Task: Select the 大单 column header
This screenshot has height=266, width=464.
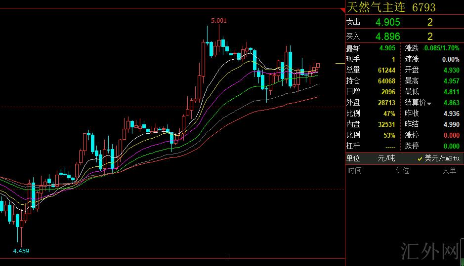Action: coord(449,171)
